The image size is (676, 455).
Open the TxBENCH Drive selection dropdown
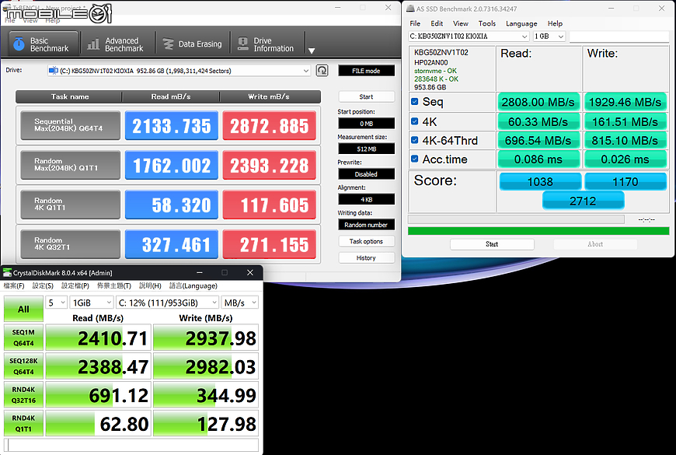[179, 71]
